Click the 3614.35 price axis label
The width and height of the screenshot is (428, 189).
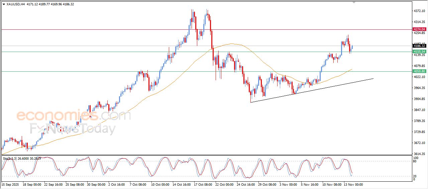coord(419,154)
